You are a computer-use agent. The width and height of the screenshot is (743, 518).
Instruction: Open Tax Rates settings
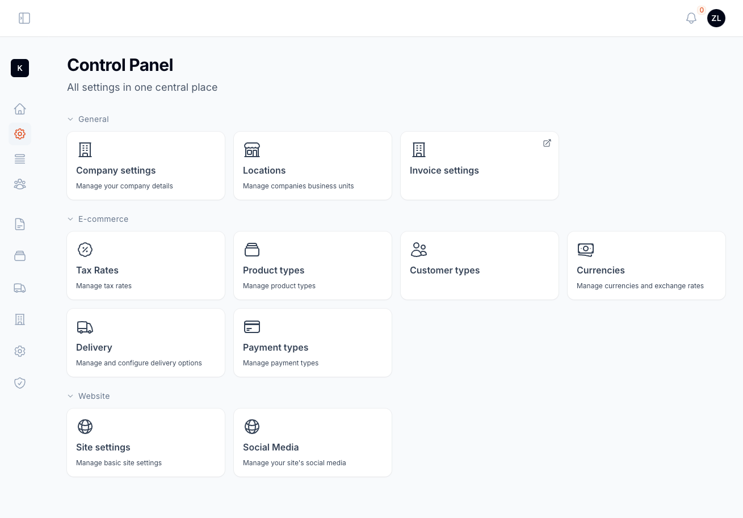point(146,266)
